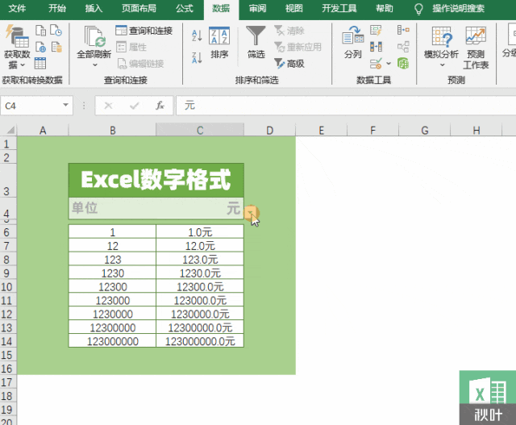This screenshot has height=425, width=516.
Task: Click the Select All corner triangle
Action: (x=10, y=130)
